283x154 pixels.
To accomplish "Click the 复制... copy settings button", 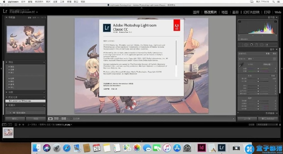I will 15,119.
